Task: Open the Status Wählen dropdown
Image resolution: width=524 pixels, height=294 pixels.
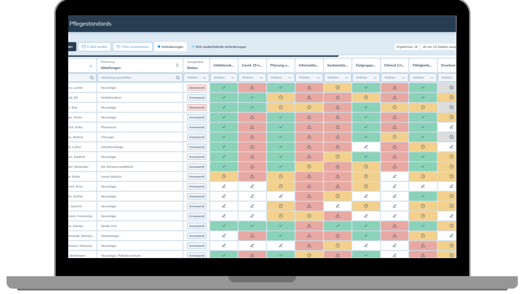Action: [x=196, y=78]
